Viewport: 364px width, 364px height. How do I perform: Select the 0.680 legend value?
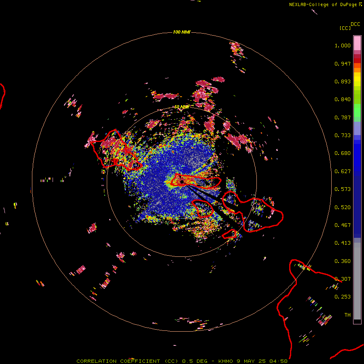click(x=343, y=153)
